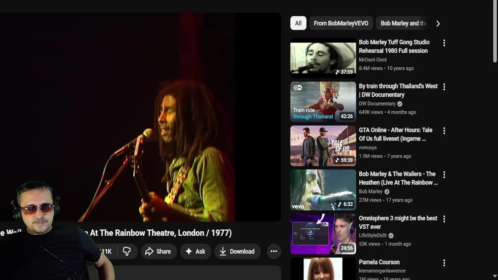
Task: Click the scrollbar down arrow
Action: point(495,276)
